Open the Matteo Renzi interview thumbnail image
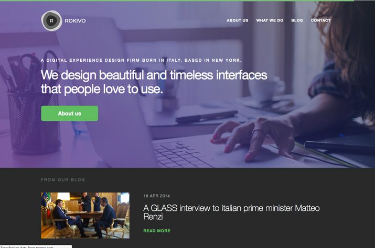Screen dimensions: 375x248 tap(85, 215)
